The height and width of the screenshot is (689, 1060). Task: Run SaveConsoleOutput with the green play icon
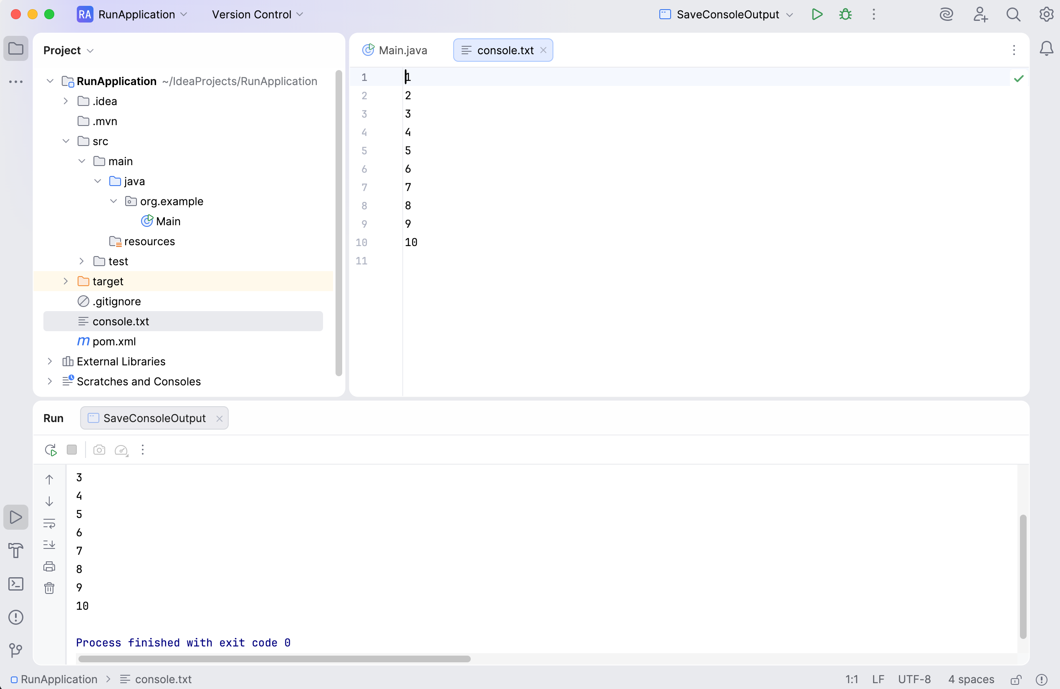coord(816,14)
